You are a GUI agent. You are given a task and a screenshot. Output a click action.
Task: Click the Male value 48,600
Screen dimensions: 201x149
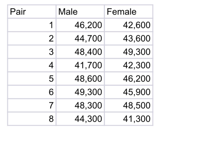pos(80,79)
